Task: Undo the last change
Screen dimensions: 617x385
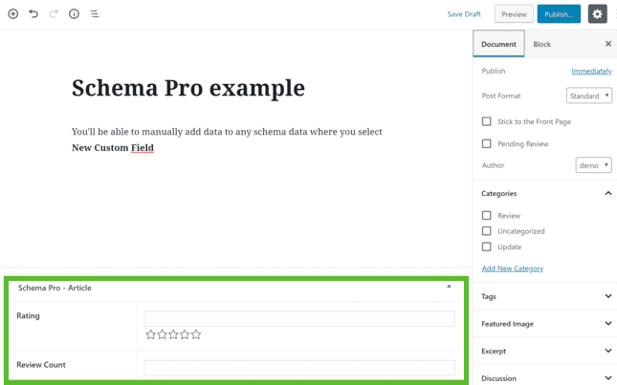Action: [x=33, y=14]
